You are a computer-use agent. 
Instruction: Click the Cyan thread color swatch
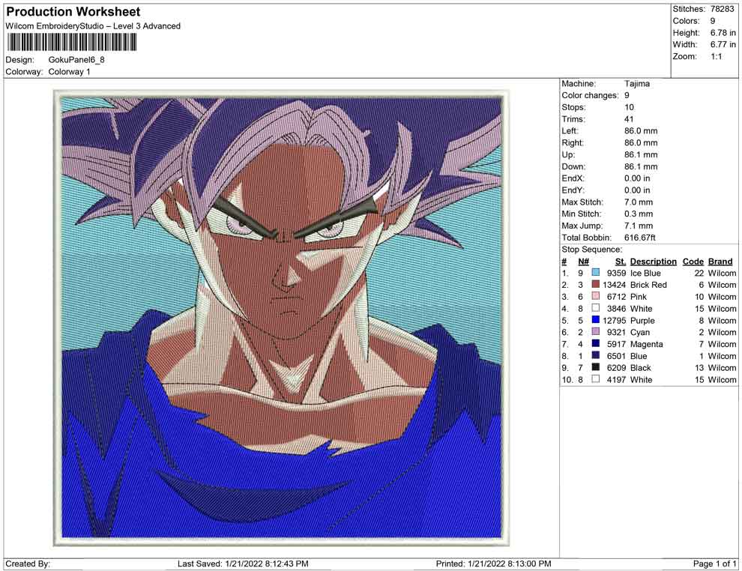(595, 332)
